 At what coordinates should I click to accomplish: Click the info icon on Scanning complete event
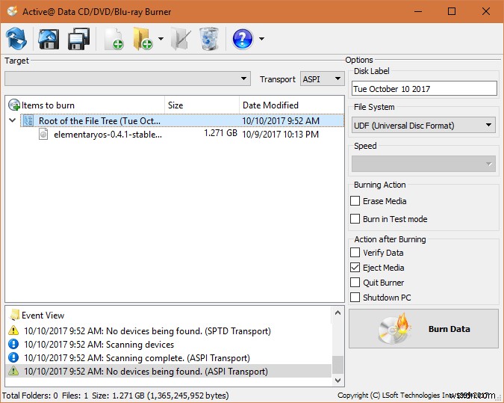tap(13, 357)
